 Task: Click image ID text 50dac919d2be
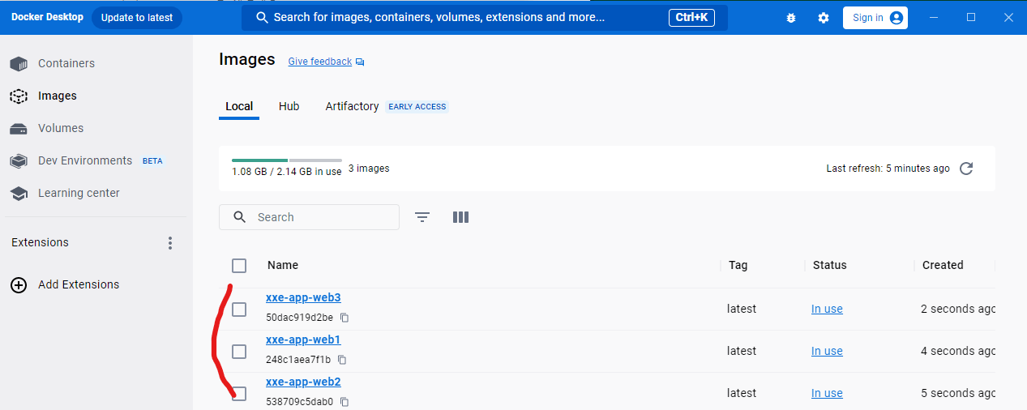click(x=299, y=318)
